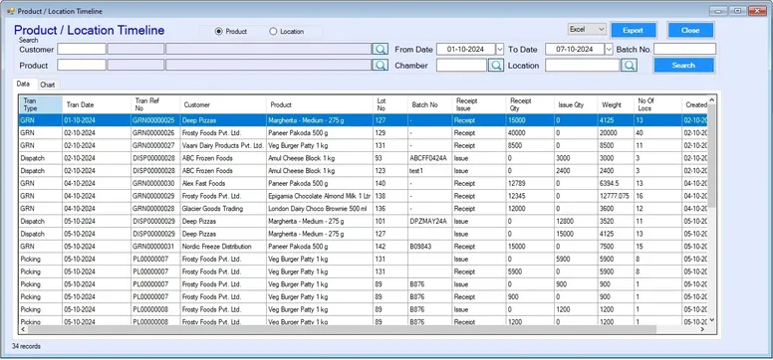Select the Product radio button
Screen dimensions: 773x360
click(x=219, y=32)
